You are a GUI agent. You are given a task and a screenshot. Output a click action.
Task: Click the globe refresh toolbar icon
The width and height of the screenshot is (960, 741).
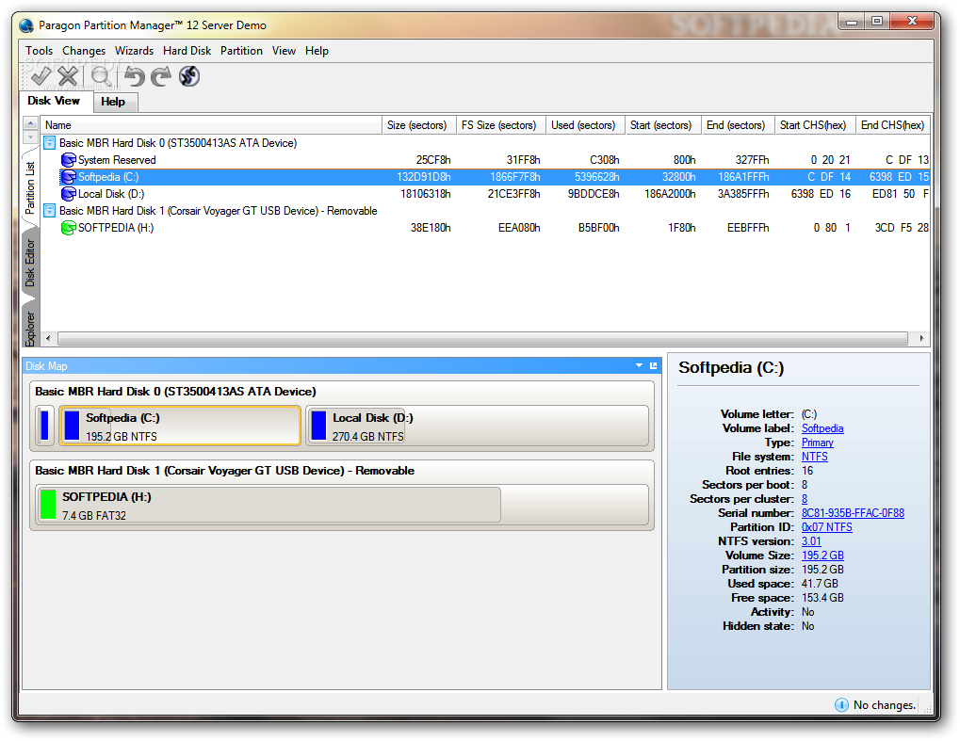point(189,76)
